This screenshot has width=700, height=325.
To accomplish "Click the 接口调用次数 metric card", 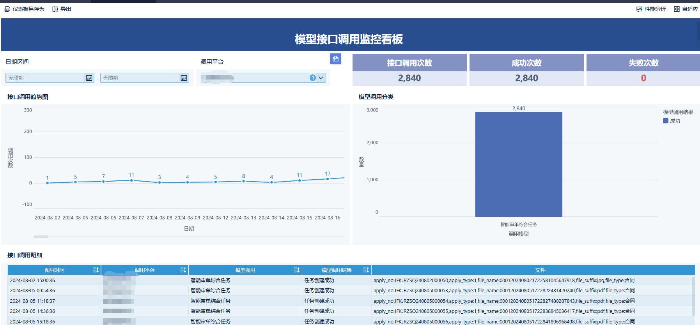I will pos(409,70).
